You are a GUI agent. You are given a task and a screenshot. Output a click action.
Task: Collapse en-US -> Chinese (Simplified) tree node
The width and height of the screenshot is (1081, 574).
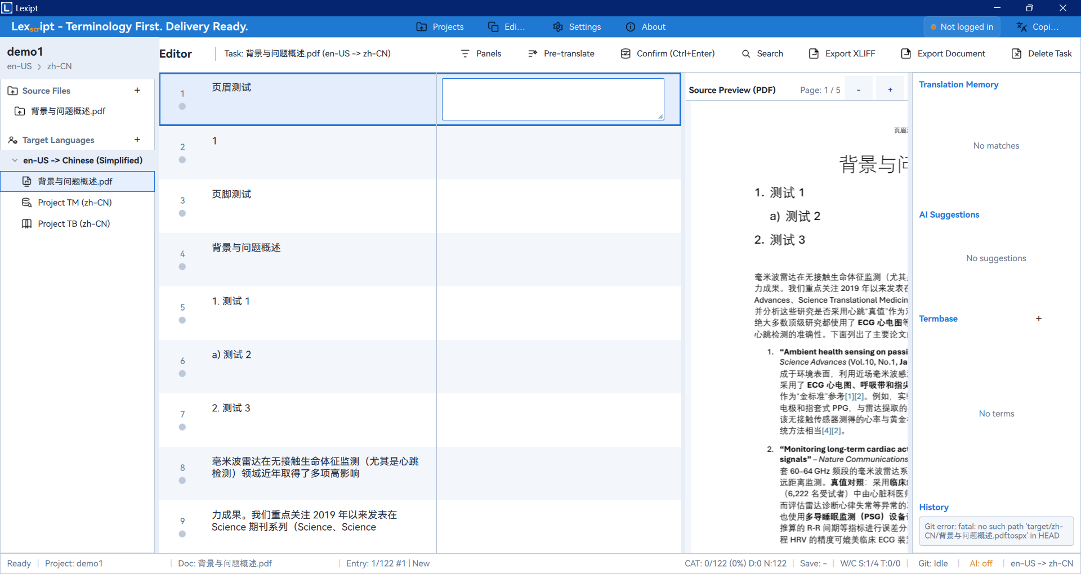[x=15, y=160]
